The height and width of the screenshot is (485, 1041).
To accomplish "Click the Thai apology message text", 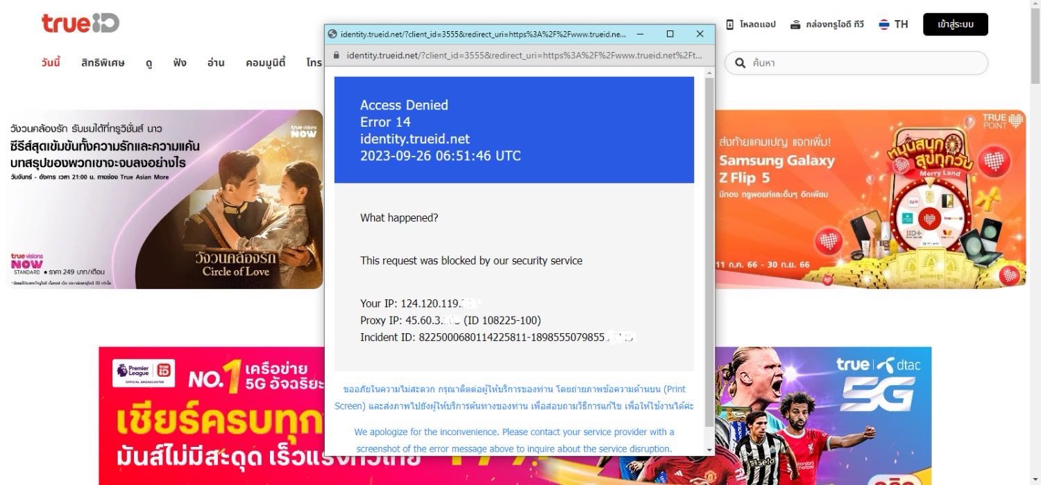I will [x=514, y=397].
